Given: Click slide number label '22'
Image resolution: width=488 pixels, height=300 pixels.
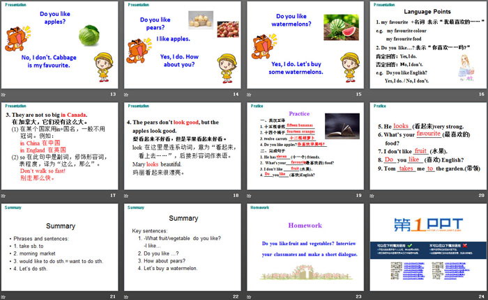Looking at the screenshot, I should 236,297.
